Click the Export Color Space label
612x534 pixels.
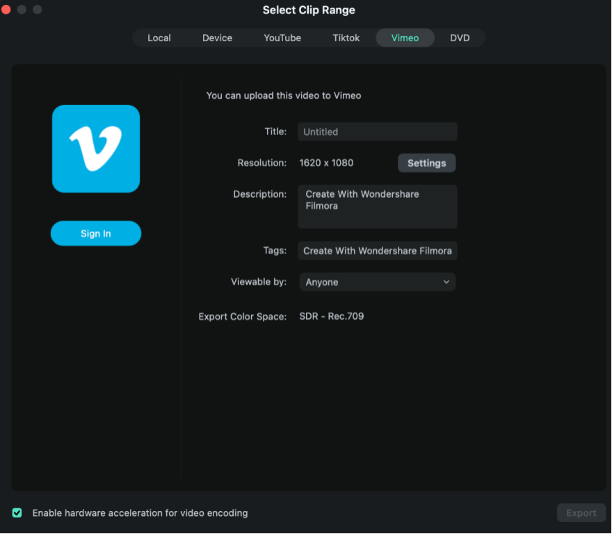[x=243, y=316]
